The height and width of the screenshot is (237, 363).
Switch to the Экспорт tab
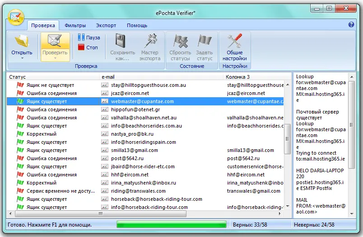(106, 26)
